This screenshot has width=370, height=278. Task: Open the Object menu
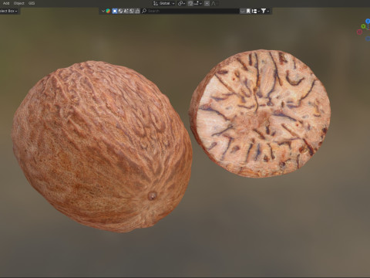pyautogui.click(x=18, y=3)
